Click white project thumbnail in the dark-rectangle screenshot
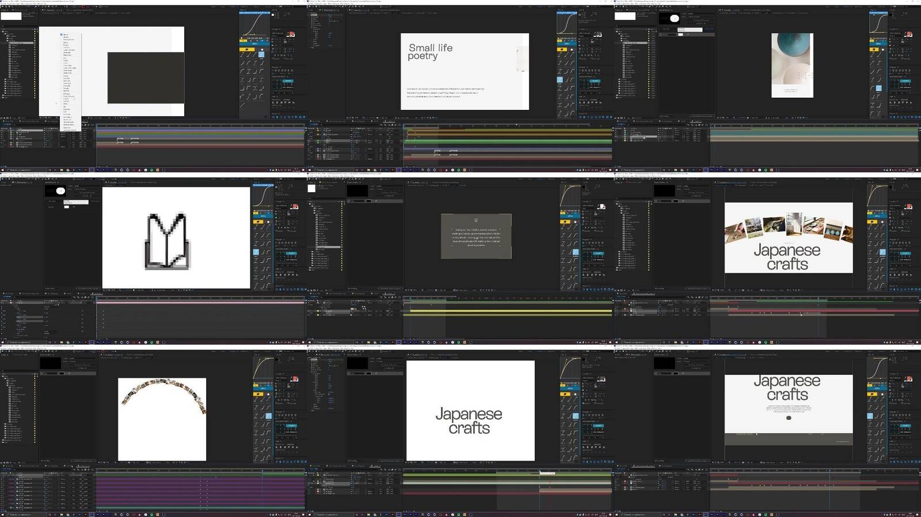 point(11,16)
